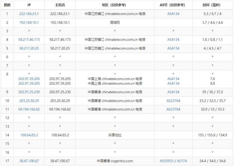Click the 局域网 region cell
The image size is (234, 166).
click(115, 23)
